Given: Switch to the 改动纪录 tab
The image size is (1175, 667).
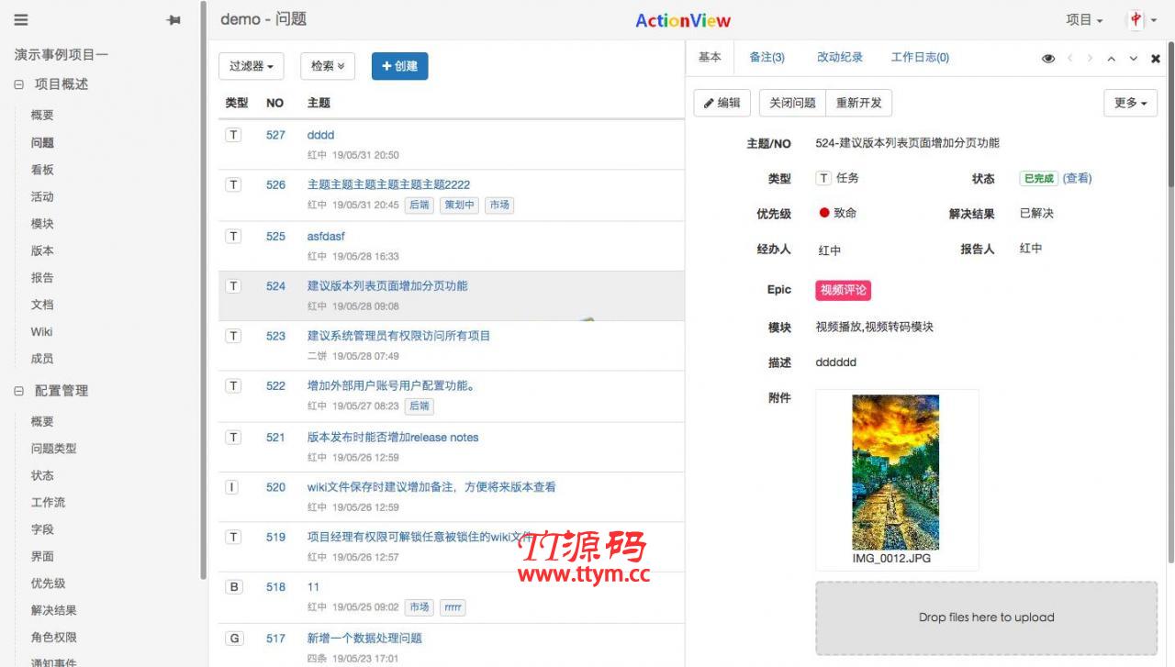Looking at the screenshot, I should (840, 57).
